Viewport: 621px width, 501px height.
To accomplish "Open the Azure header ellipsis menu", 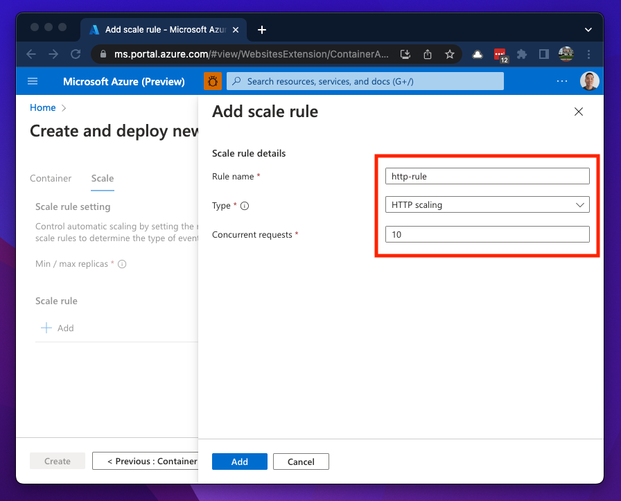I will point(562,82).
